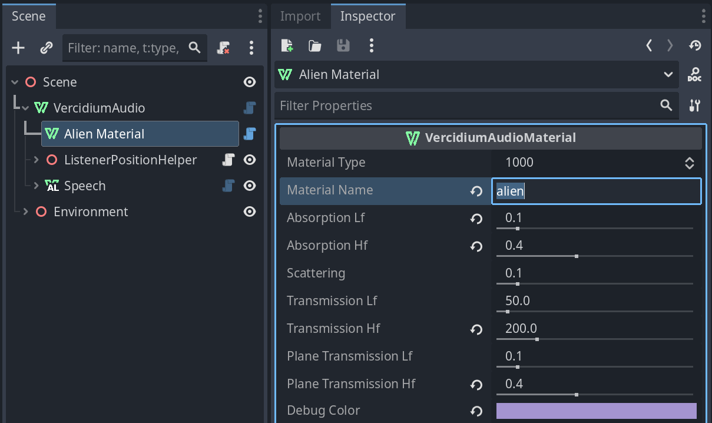The width and height of the screenshot is (712, 423).
Task: Open the script attached to VercidiumAudio
Action: coord(250,108)
